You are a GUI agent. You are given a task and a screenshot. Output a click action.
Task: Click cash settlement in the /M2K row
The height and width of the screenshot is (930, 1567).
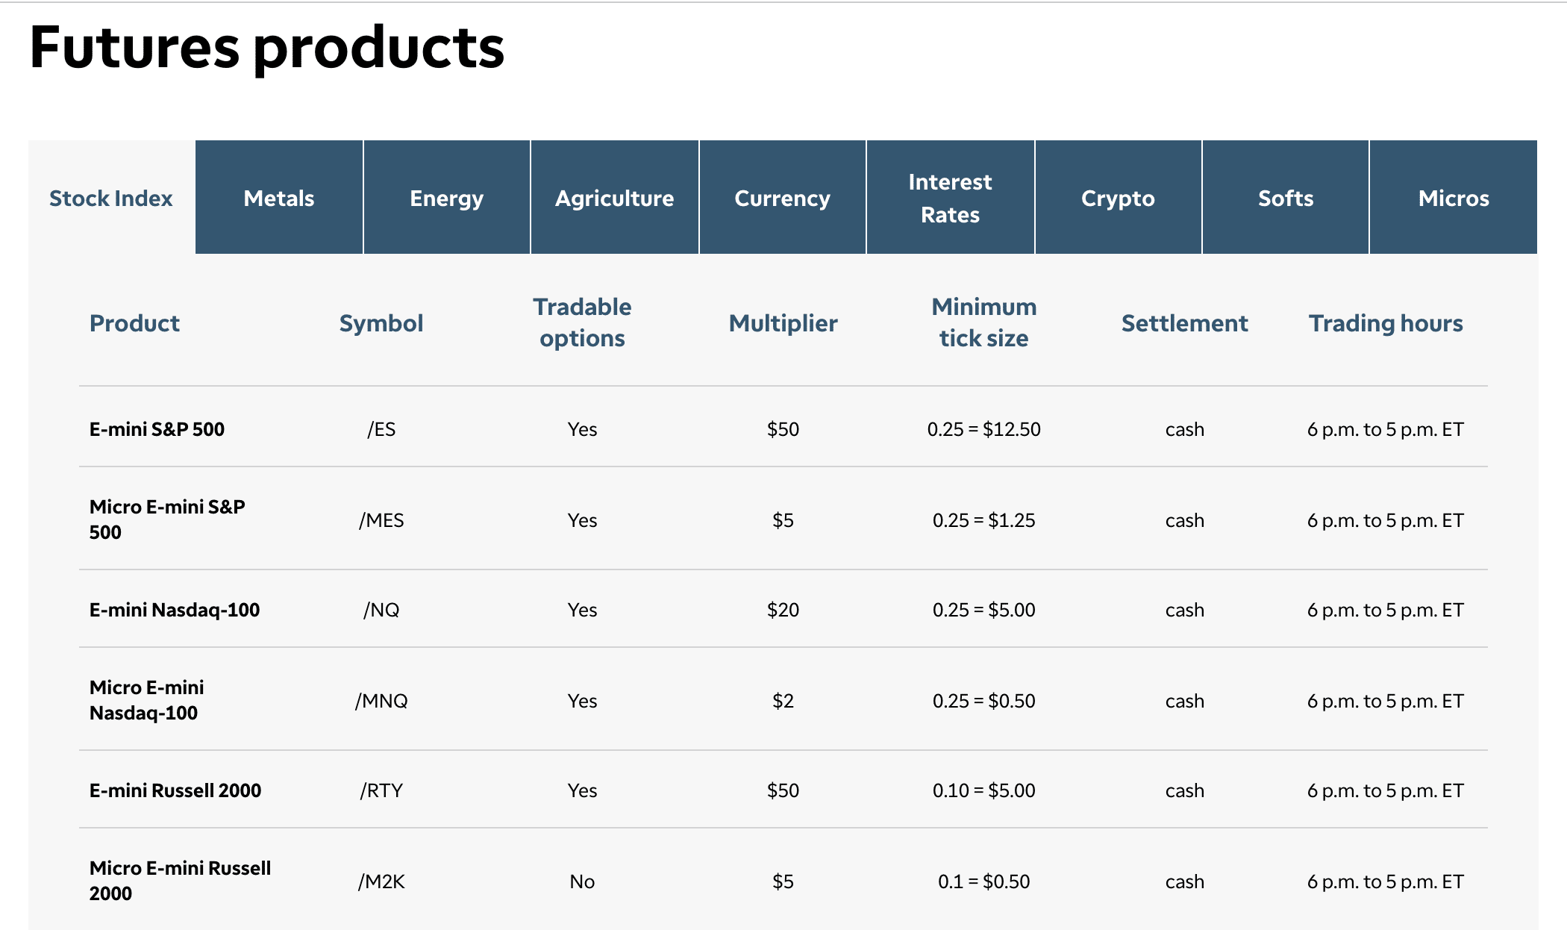click(x=1185, y=881)
